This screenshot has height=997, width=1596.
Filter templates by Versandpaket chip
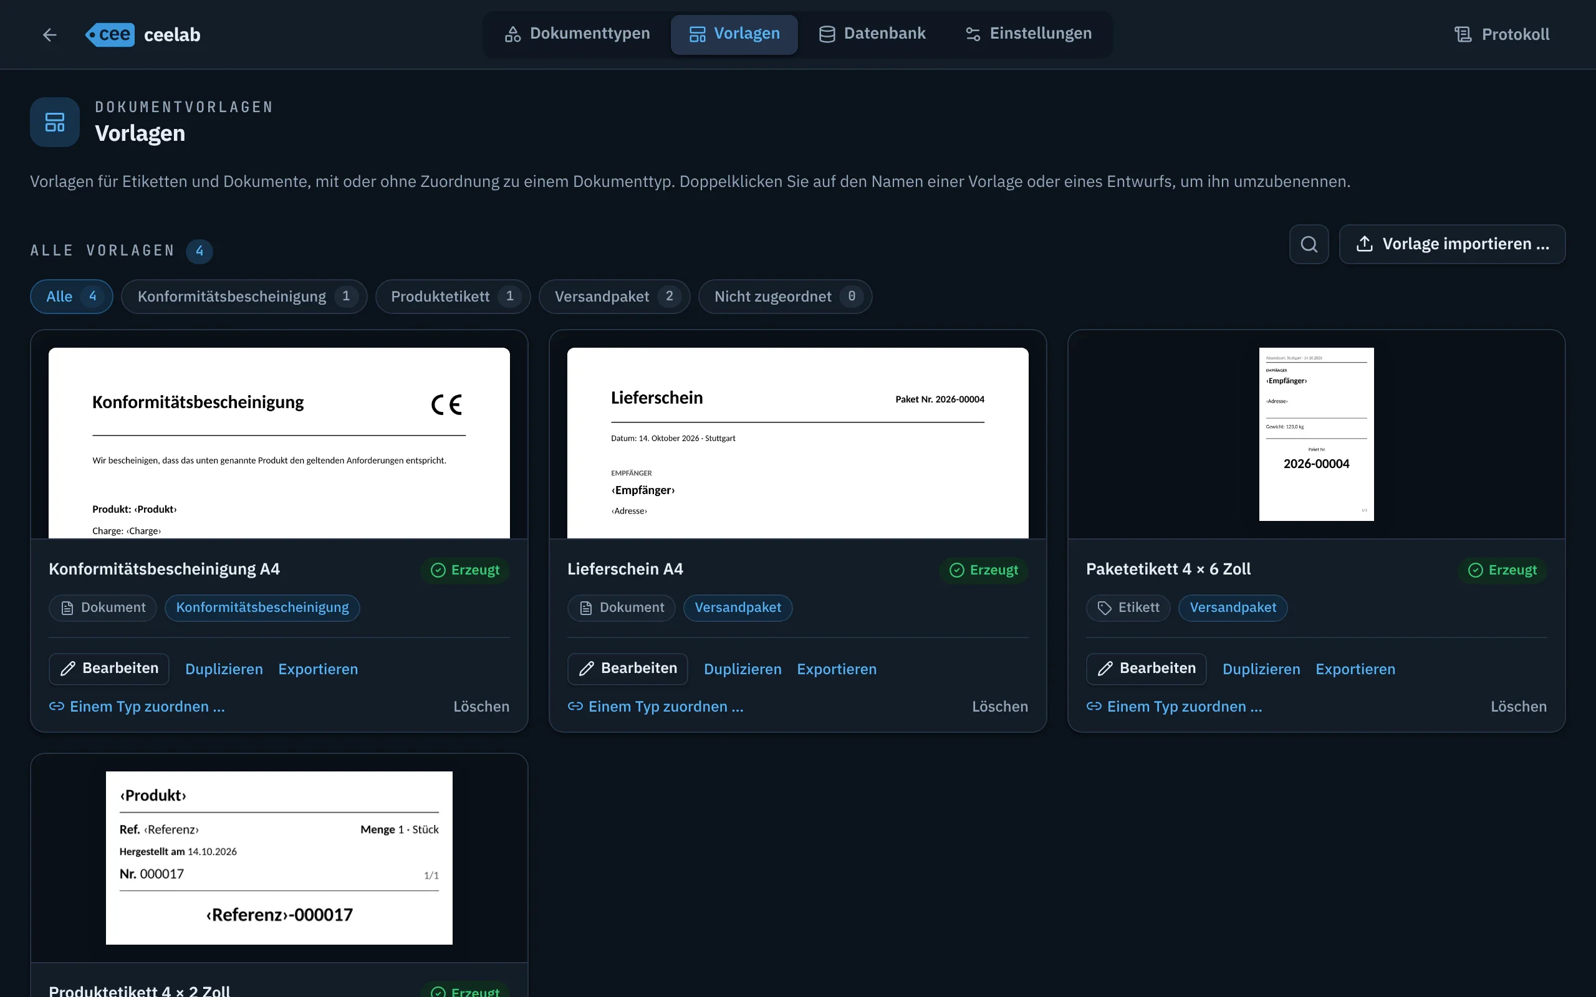(614, 297)
